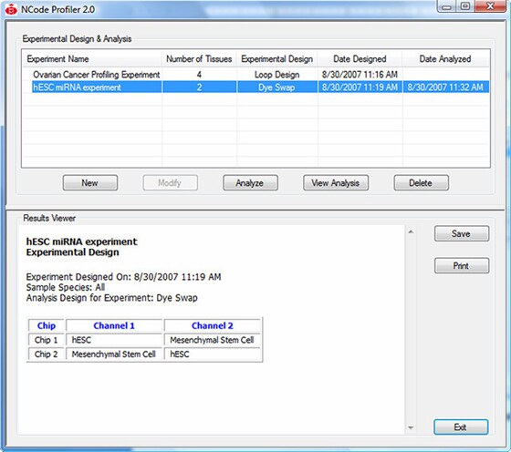Screen dimensions: 511x452
Task: Click the Modify button
Action: (170, 183)
